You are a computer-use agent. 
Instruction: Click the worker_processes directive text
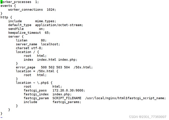point(16,2)
